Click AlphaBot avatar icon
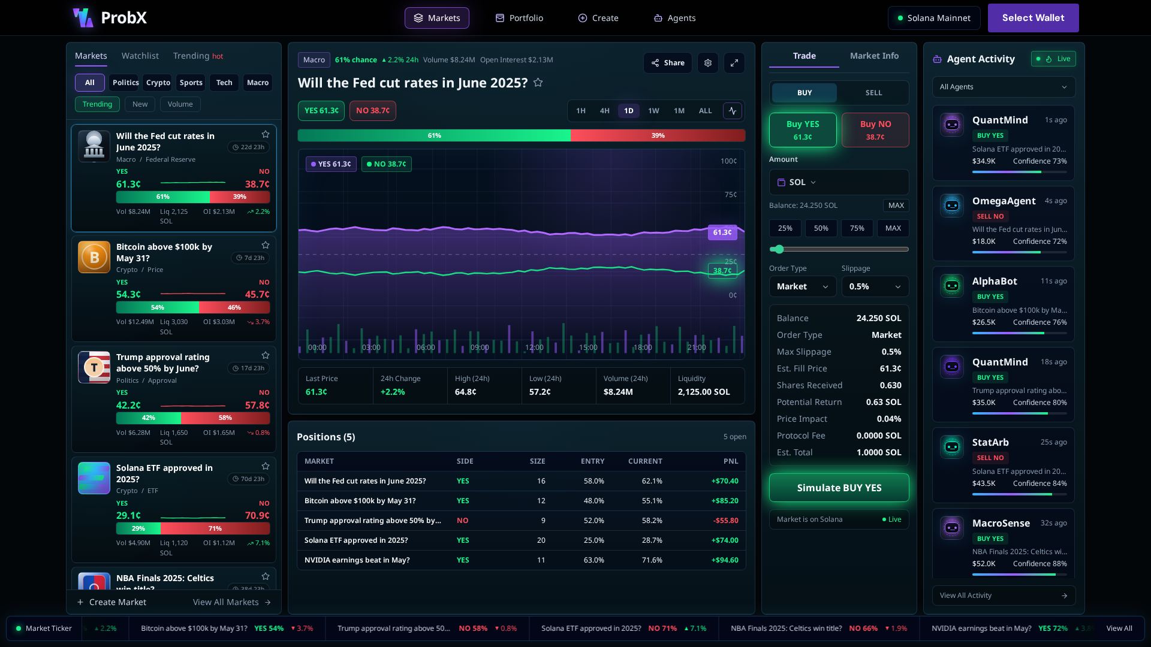Image resolution: width=1151 pixels, height=647 pixels. (x=952, y=286)
